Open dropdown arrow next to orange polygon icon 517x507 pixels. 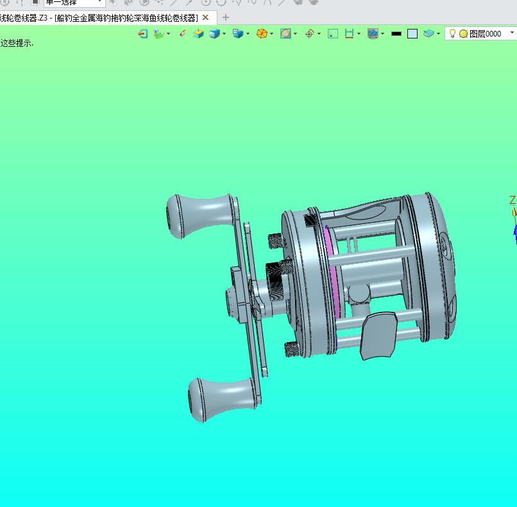click(272, 33)
